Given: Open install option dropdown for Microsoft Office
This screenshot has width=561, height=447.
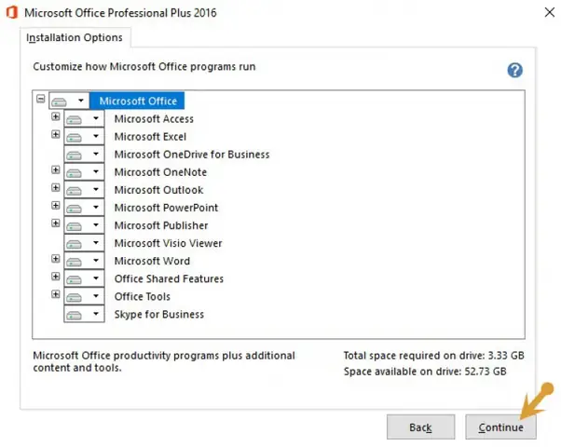Looking at the screenshot, I should click(69, 101).
